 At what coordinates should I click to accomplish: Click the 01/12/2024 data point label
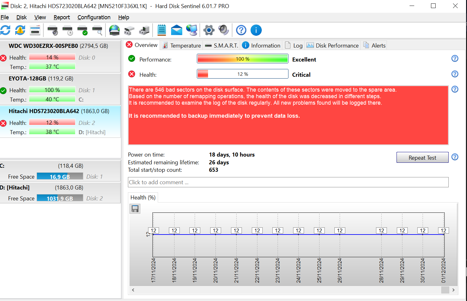pyautogui.click(x=443, y=230)
